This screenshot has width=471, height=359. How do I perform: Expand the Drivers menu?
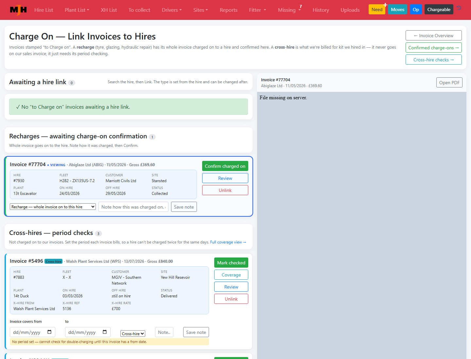point(172,10)
